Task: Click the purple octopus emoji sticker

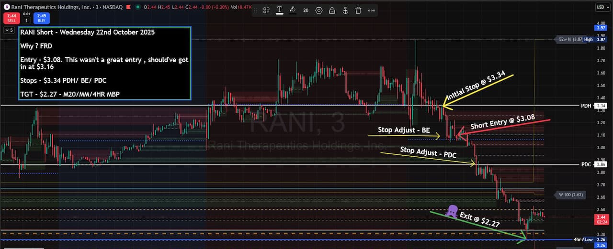Action: [x=452, y=211]
